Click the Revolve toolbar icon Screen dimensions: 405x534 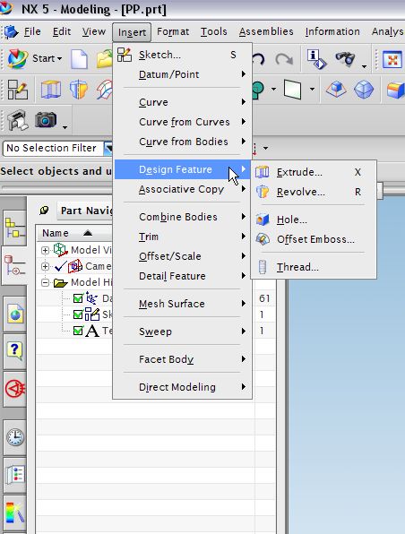[x=78, y=90]
